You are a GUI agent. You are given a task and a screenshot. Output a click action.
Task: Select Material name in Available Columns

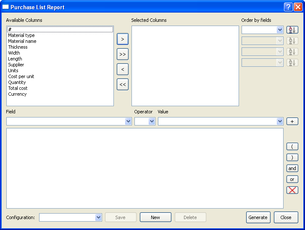point(22,41)
